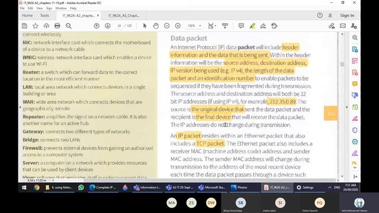
Task: Print the document with printer icon
Action: tap(57, 26)
